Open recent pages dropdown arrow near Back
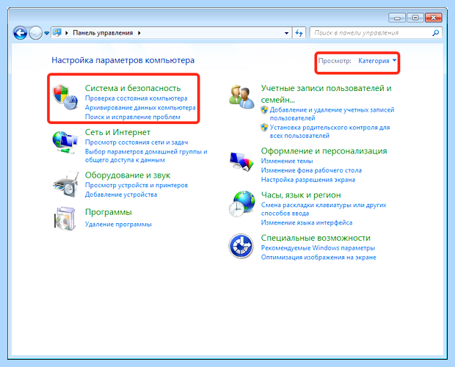Image resolution: width=455 pixels, height=367 pixels. 46,33
